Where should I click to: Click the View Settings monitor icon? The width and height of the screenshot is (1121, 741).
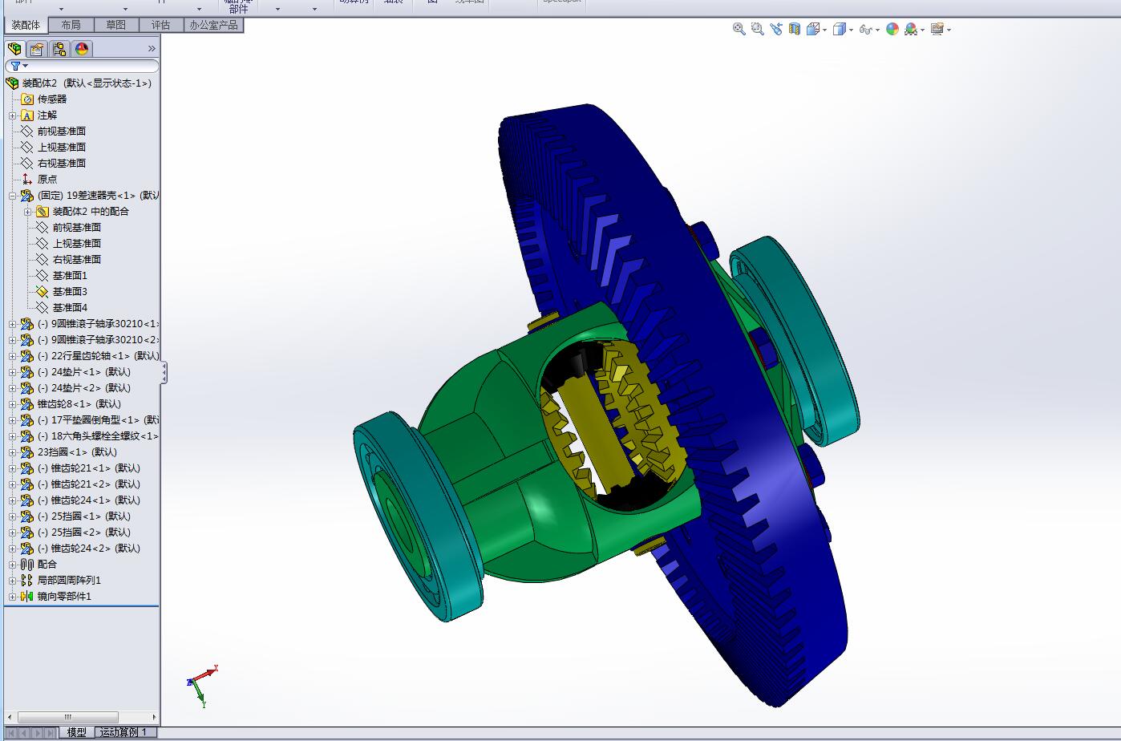coord(937,29)
